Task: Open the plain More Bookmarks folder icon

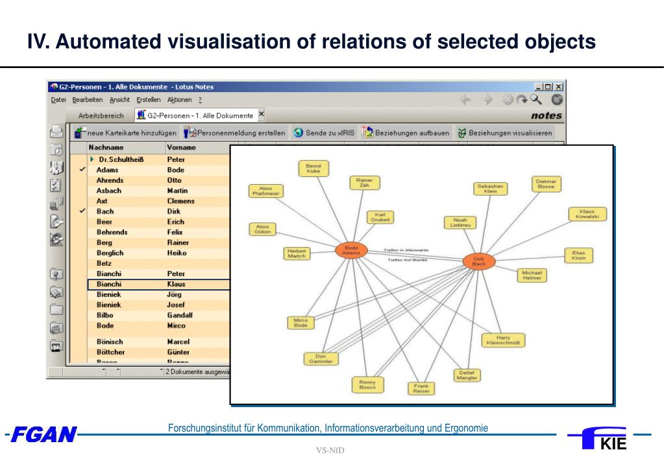Action: [56, 310]
